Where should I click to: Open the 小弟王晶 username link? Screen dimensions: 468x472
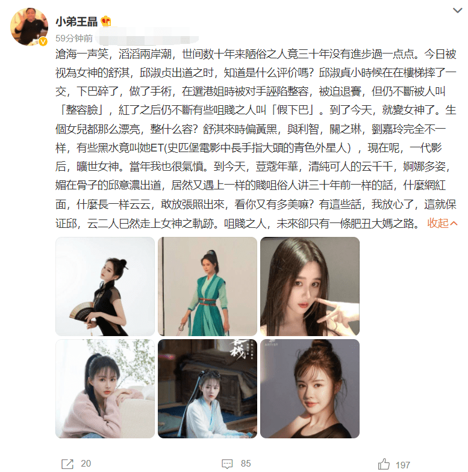(x=76, y=22)
